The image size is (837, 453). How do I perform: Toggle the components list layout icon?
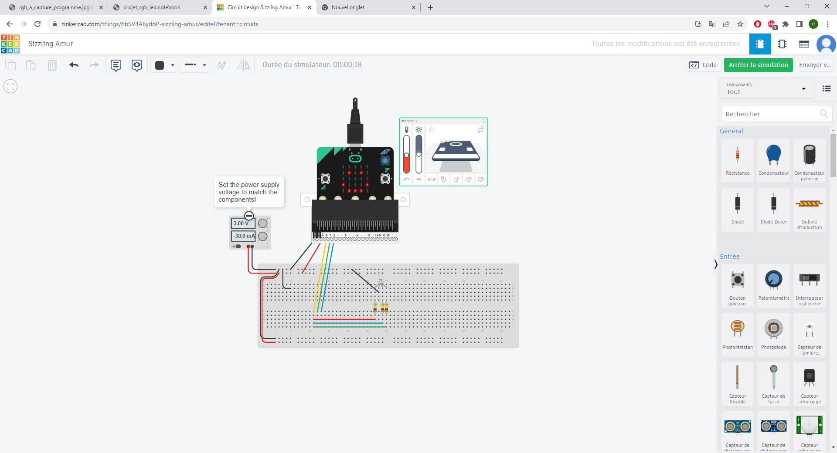tap(826, 88)
